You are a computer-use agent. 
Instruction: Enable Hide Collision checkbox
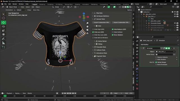tap(112, 32)
